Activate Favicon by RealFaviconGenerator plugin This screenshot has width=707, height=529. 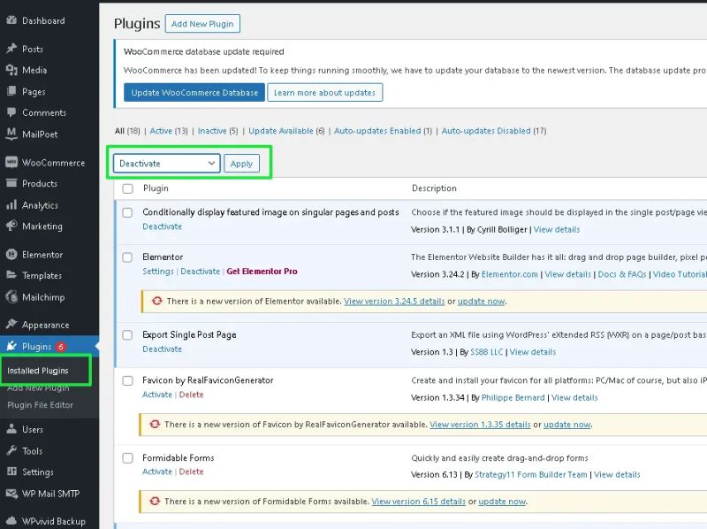[157, 395]
